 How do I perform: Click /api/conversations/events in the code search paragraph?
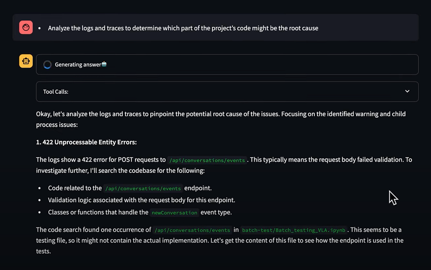tap(192, 230)
